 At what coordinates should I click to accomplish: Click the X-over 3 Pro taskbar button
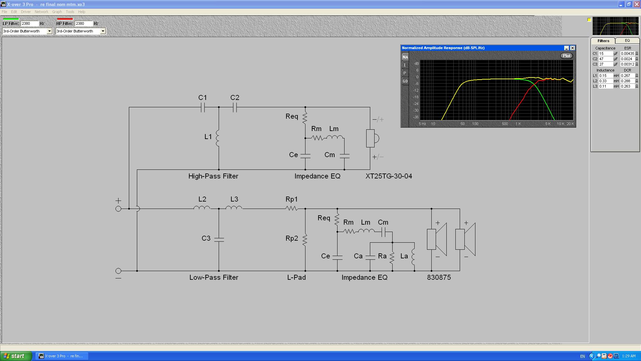pyautogui.click(x=62, y=356)
